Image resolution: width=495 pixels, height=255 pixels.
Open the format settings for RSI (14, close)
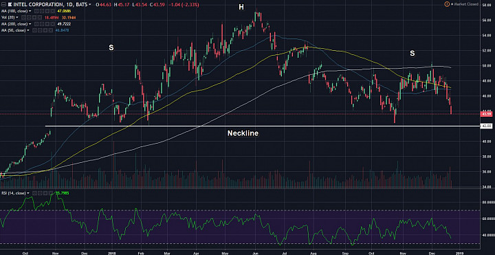(x=40, y=193)
